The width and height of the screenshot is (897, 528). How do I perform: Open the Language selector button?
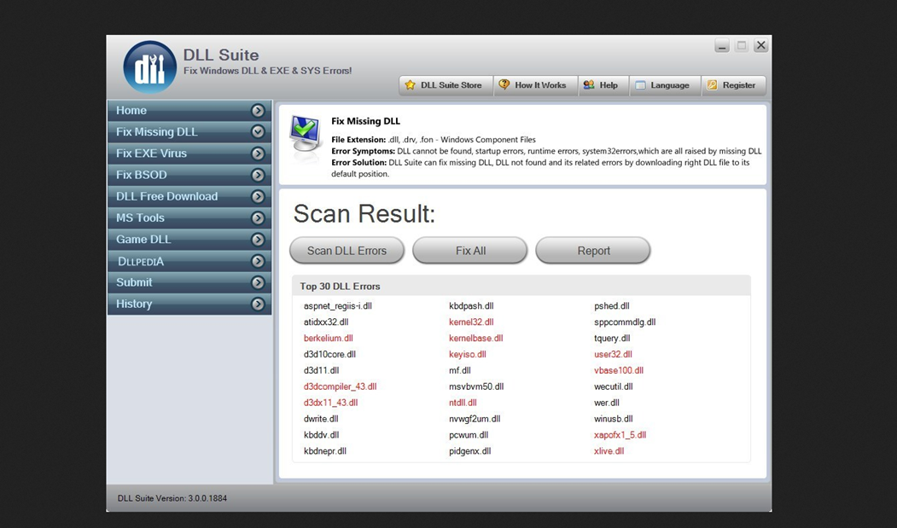tap(665, 85)
